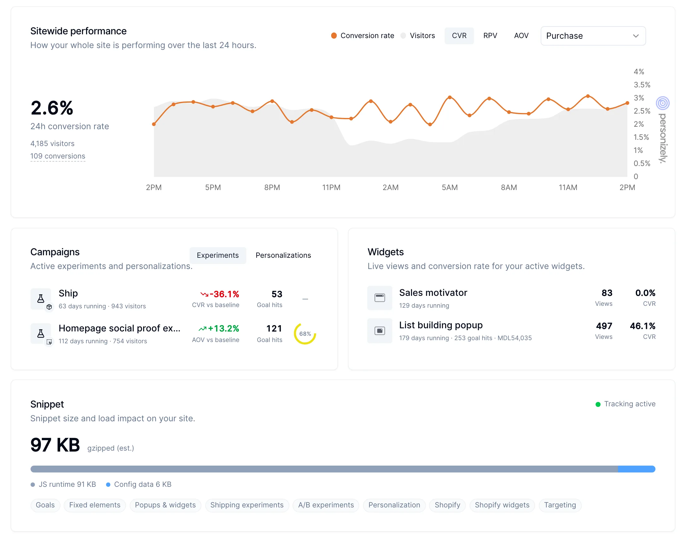Click the List building popup icon
The height and width of the screenshot is (538, 686).
click(x=379, y=331)
